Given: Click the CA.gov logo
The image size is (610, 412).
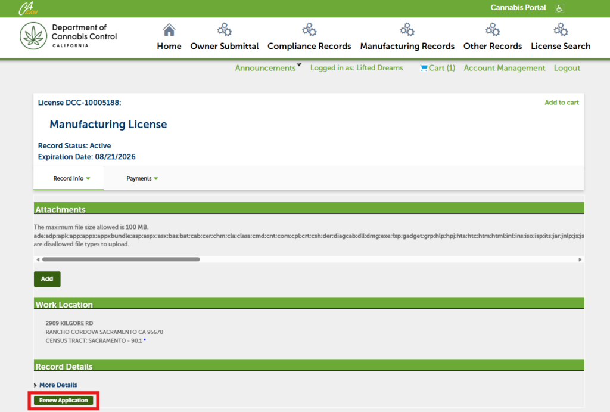Looking at the screenshot, I should [x=27, y=8].
